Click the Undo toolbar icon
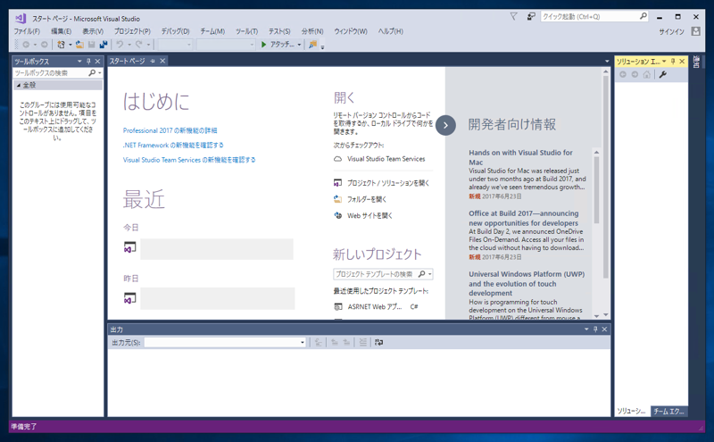The image size is (714, 442). 120,45
